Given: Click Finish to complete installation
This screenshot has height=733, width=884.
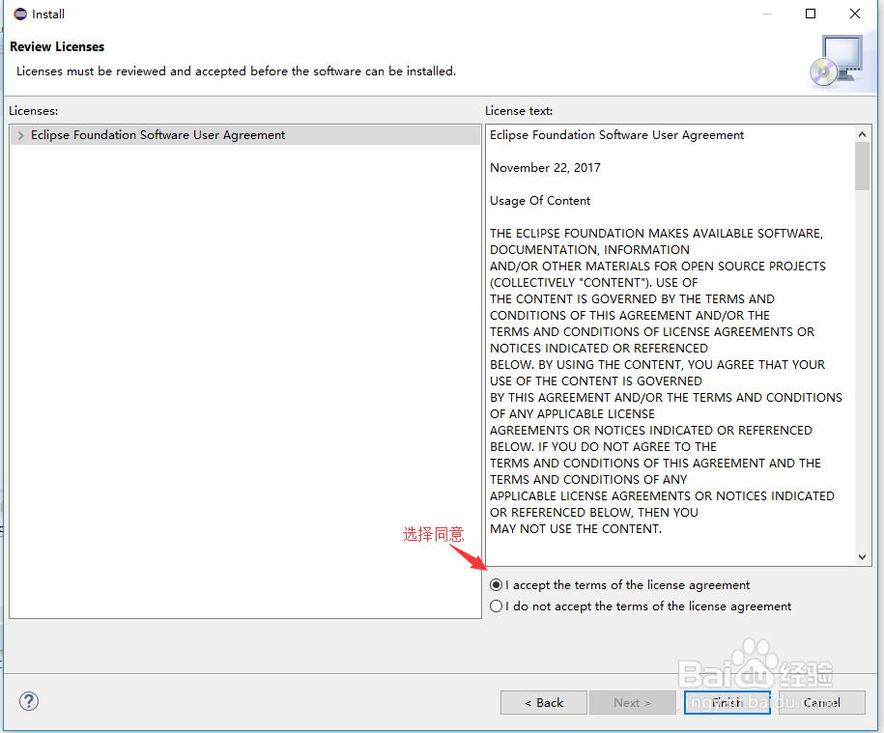Looking at the screenshot, I should click(x=727, y=702).
